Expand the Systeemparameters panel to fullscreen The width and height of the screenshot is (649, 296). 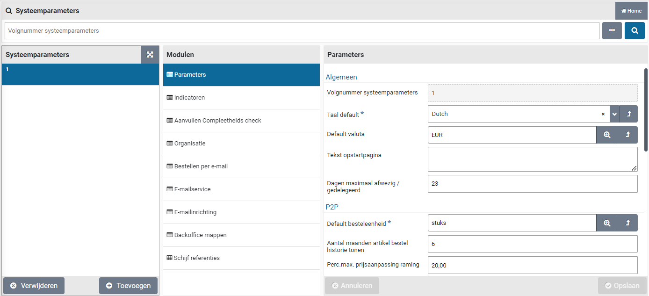150,55
